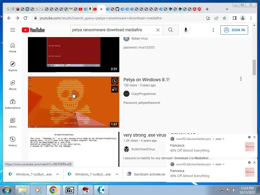
Task: Open top Francesca notification settings gear
Action: [249, 137]
